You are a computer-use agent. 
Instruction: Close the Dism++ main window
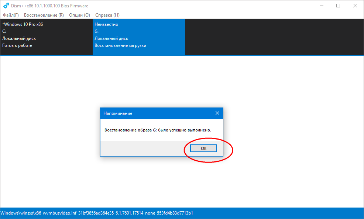tap(355, 6)
